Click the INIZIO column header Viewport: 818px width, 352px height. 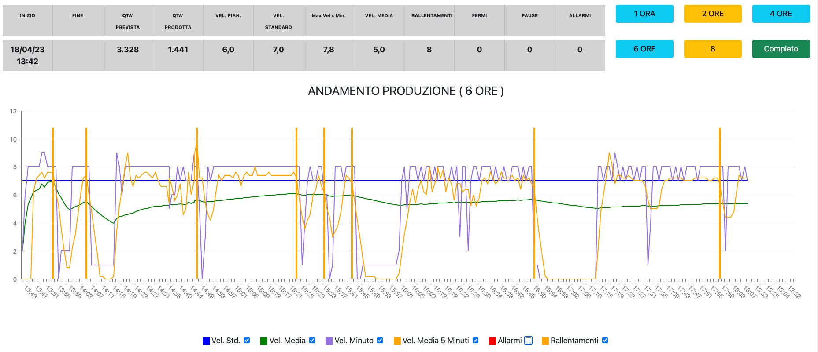coord(27,15)
